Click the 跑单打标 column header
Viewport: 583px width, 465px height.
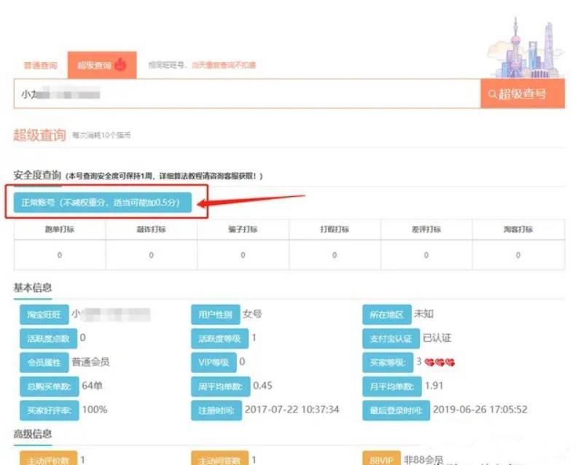[x=60, y=229]
